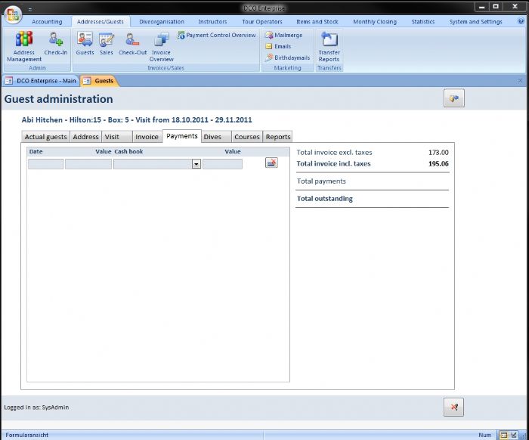
Task: Select the Accounting ribbon tab
Action: (47, 22)
